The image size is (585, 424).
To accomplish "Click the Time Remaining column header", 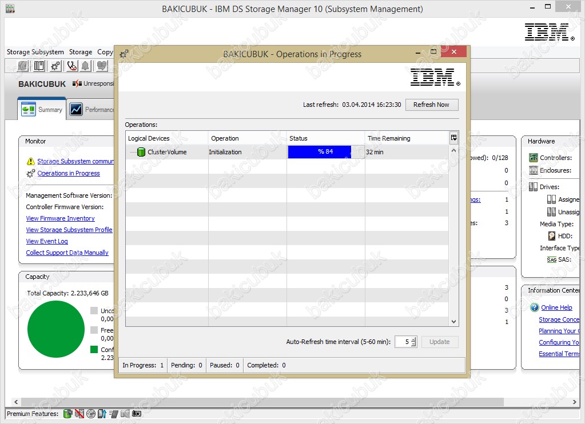I will [x=407, y=138].
